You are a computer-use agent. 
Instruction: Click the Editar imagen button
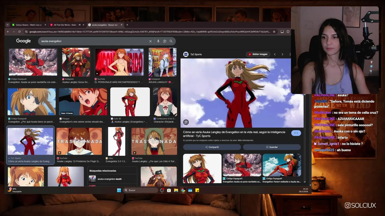[258, 54]
